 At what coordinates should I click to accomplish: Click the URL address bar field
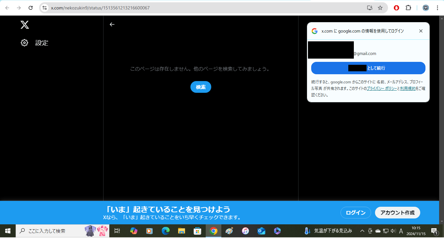195,8
